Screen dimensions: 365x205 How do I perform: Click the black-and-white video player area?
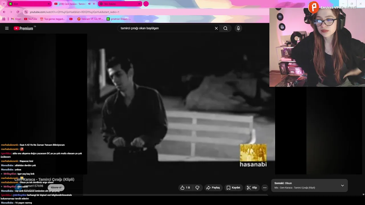(181, 104)
